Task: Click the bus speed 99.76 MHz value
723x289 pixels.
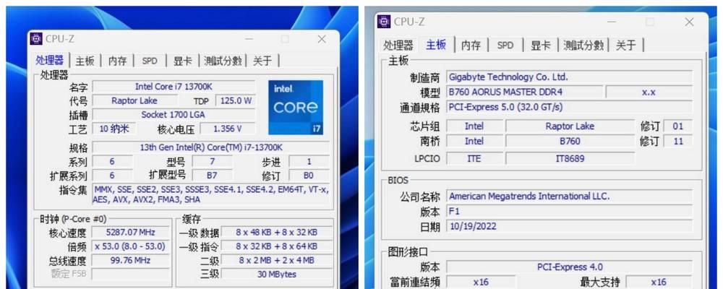Action: 130,260
